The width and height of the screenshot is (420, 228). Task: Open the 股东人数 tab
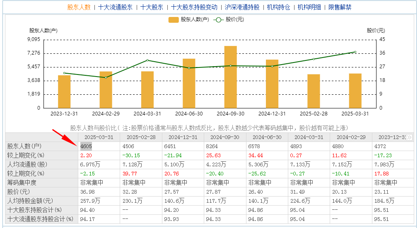coord(79,7)
